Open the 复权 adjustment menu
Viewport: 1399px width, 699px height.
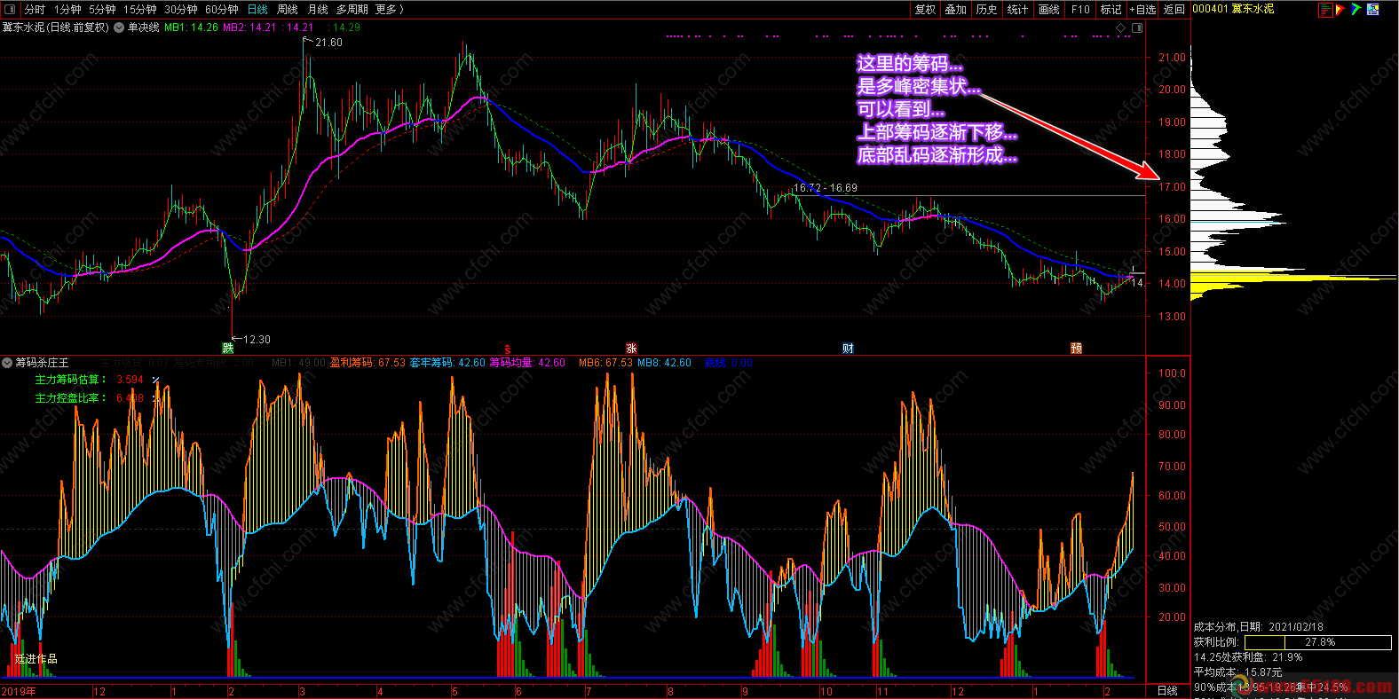tap(925, 10)
